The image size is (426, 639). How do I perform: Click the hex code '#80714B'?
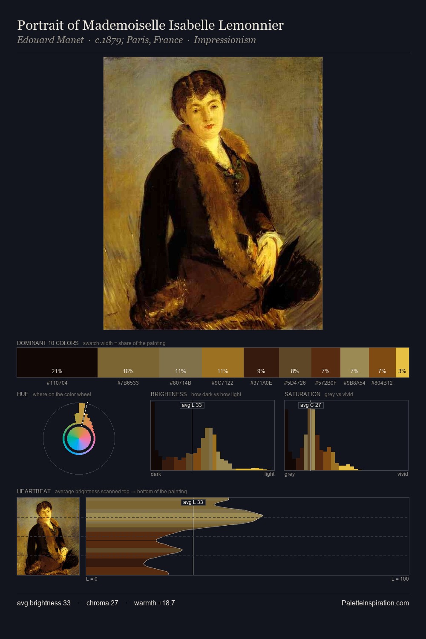point(181,383)
